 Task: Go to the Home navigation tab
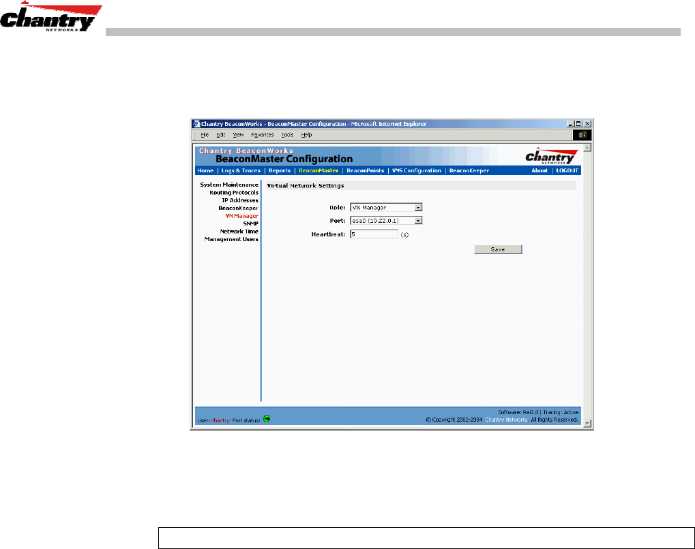click(205, 170)
